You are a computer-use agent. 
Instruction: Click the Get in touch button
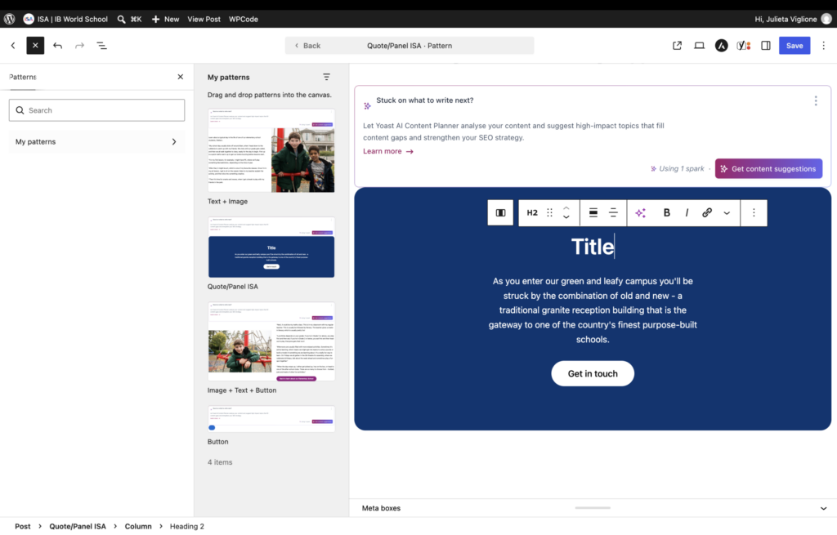pos(593,373)
